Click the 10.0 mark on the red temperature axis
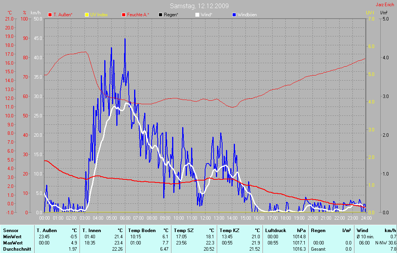This screenshot has width=397, height=253. [9, 115]
